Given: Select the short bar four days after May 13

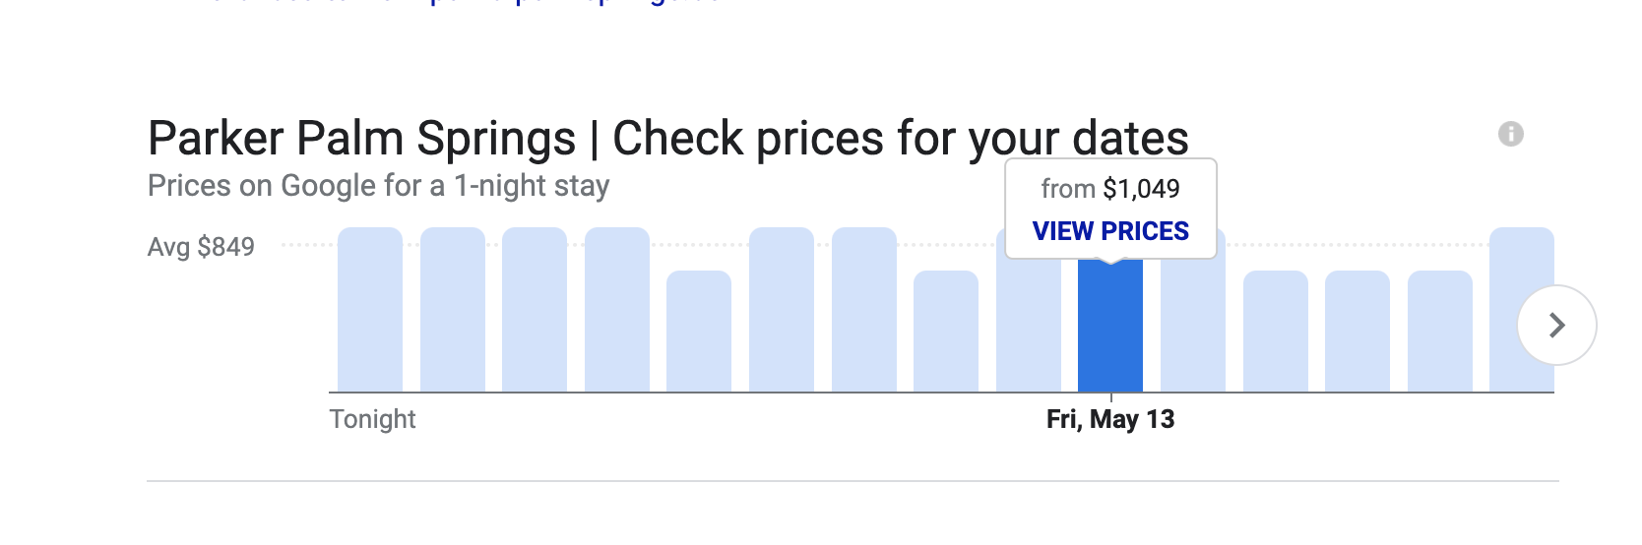Looking at the screenshot, I should click(1440, 332).
